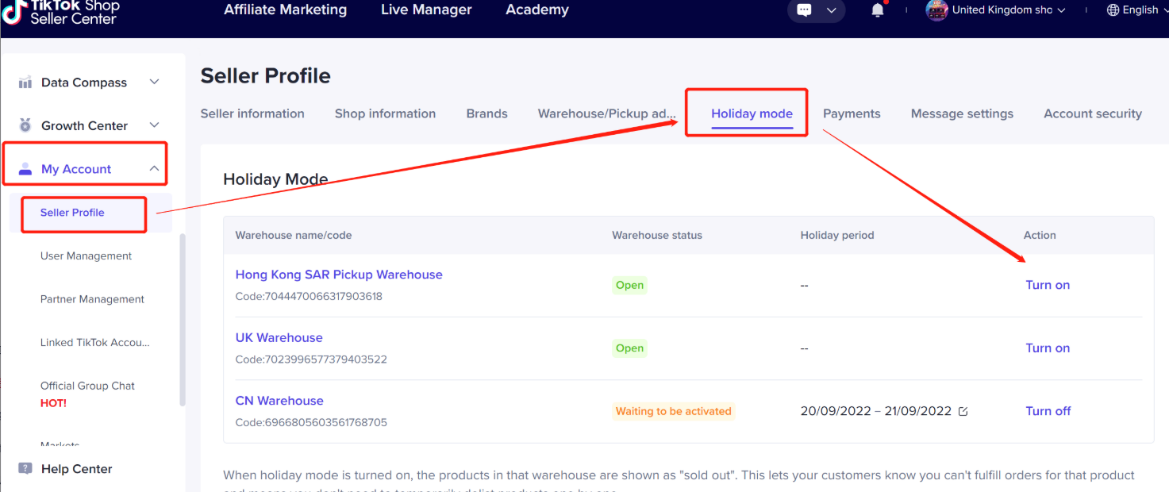The image size is (1169, 492).
Task: Edit the CN Warehouse holiday period
Action: (963, 411)
